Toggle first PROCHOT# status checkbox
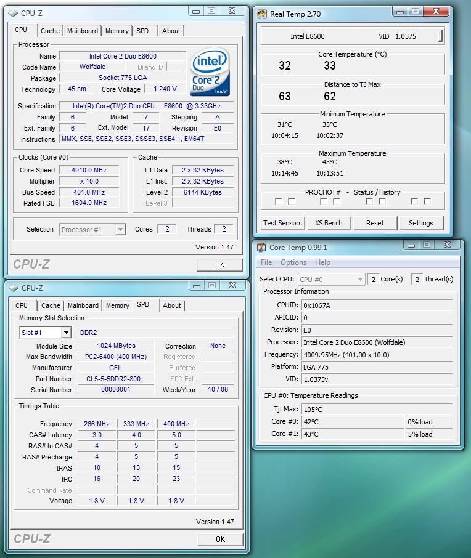Viewport: 471px width, 558px height. coord(279,202)
